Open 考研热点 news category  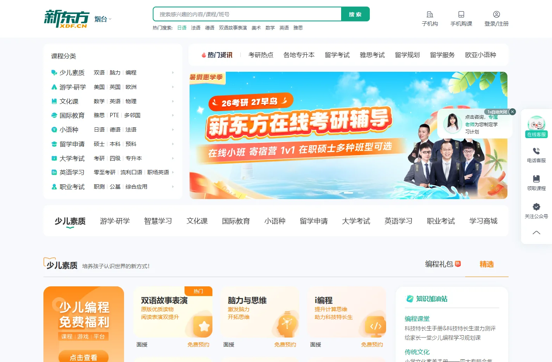click(x=261, y=55)
